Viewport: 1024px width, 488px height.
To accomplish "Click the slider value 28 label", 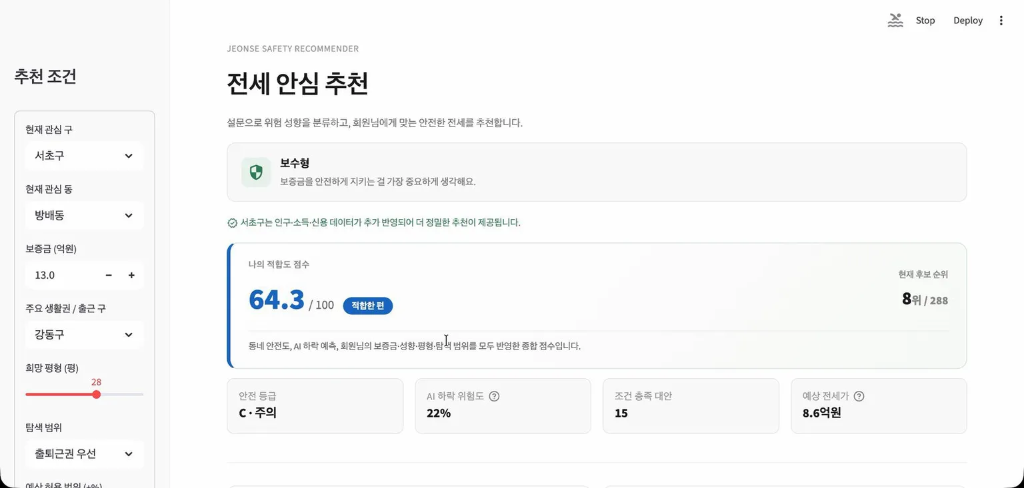I will pyautogui.click(x=97, y=382).
